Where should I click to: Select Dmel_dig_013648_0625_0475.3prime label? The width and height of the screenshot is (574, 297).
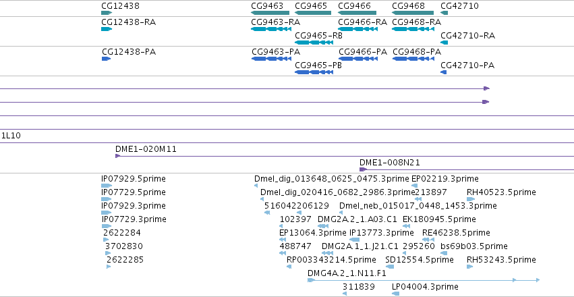point(332,179)
